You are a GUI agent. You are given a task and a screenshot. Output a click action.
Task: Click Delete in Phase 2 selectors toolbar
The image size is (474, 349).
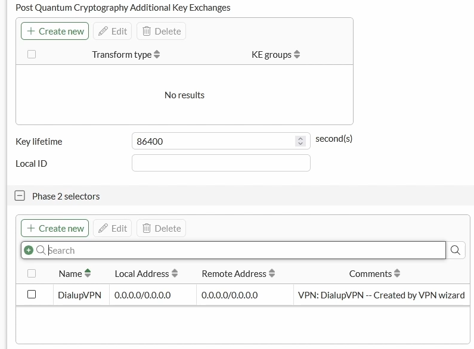161,228
